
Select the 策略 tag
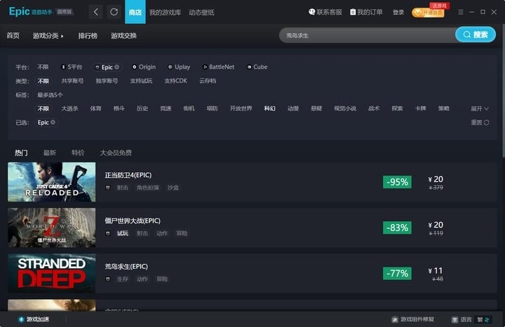point(443,109)
